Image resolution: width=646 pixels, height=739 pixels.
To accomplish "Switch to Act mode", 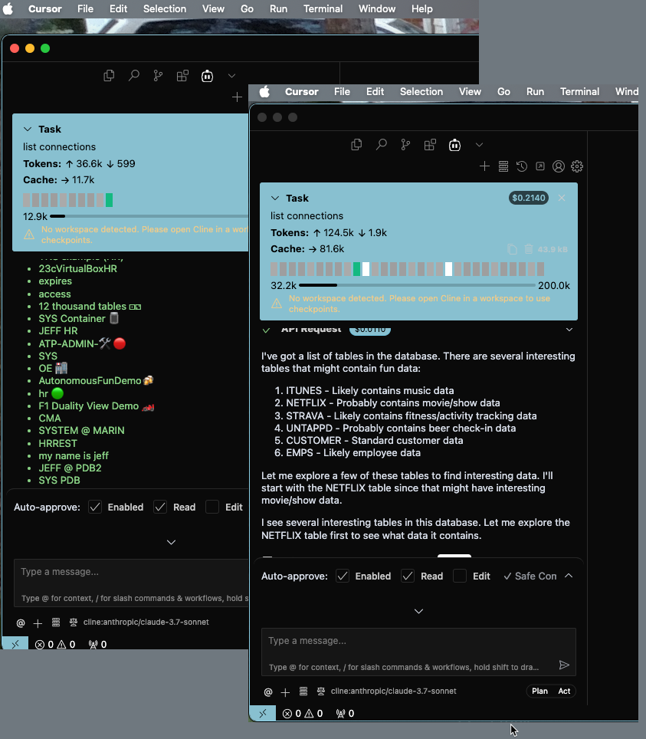I will point(564,691).
